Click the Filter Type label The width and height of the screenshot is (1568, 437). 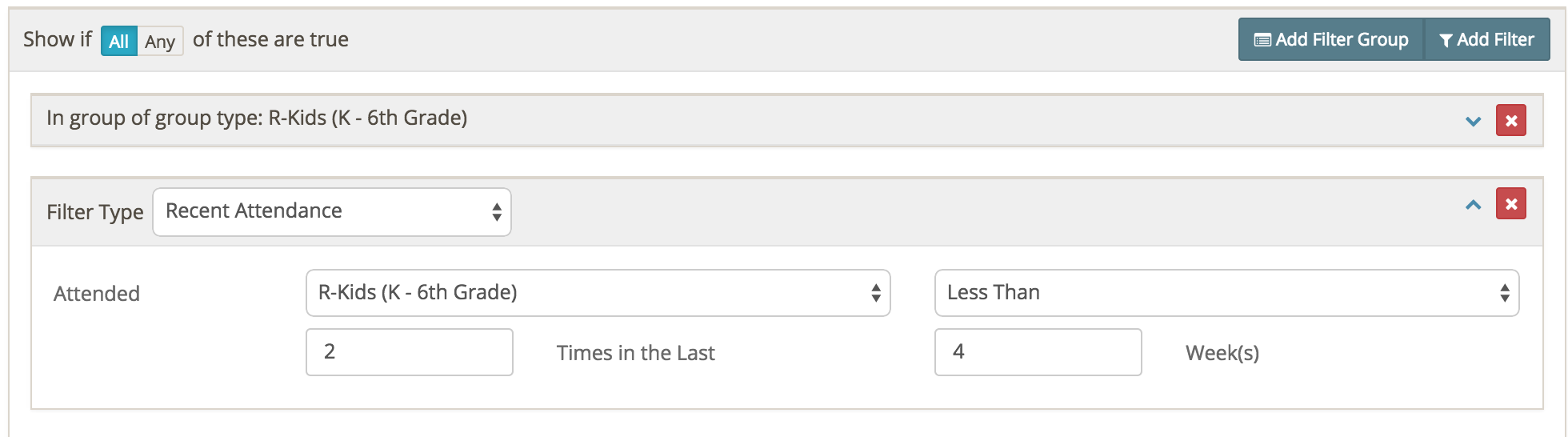(95, 212)
